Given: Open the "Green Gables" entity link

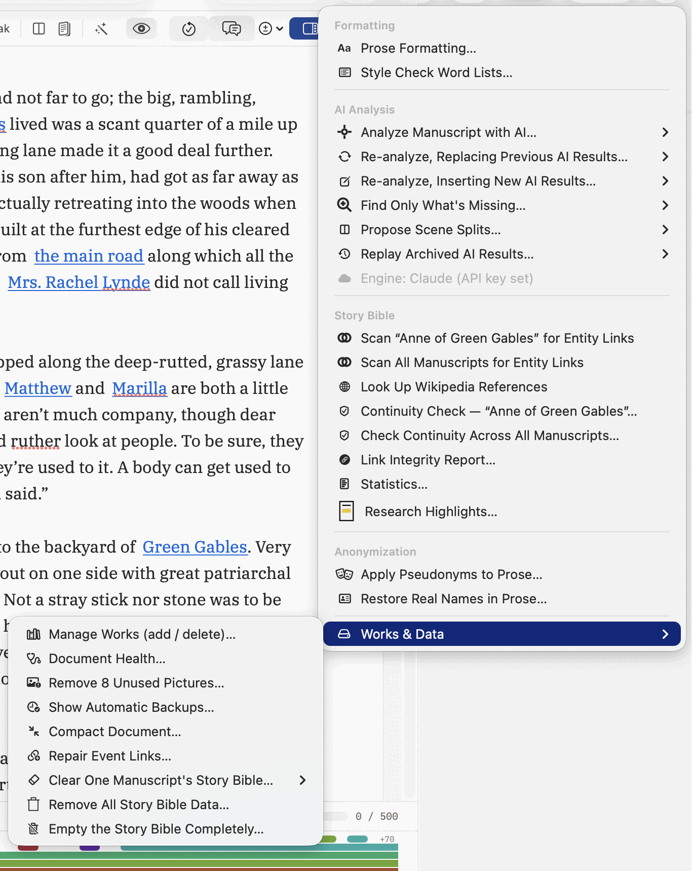Looking at the screenshot, I should 195,547.
